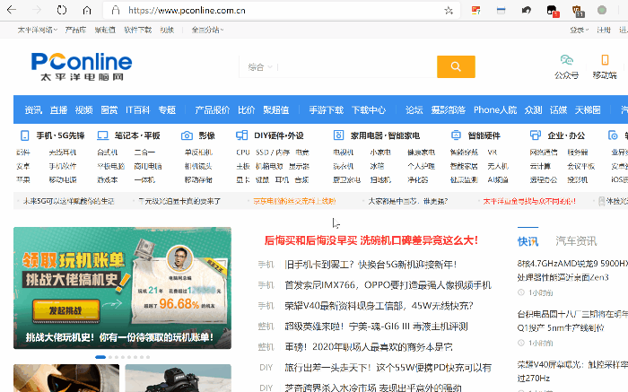Open 下载中心 in the blue nav bar
Screen dimensions: 628x392
click(x=369, y=109)
